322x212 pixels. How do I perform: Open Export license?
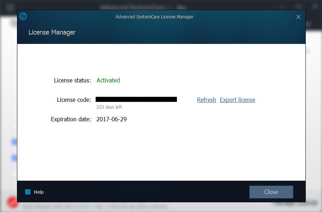(x=237, y=100)
